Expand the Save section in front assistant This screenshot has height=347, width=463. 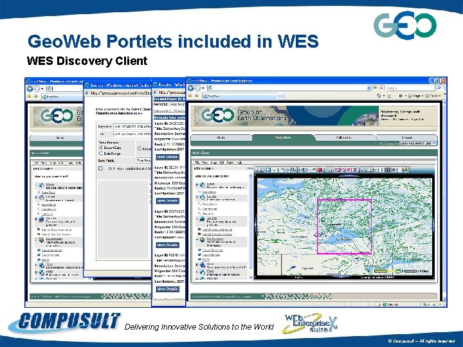coord(197,265)
